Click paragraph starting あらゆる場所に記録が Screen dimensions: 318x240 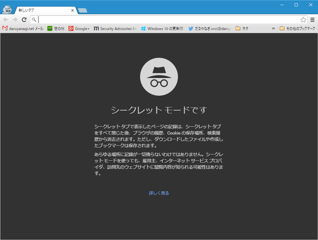coord(159,164)
